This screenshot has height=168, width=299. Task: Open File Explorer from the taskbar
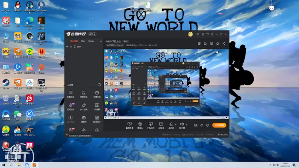19,165
